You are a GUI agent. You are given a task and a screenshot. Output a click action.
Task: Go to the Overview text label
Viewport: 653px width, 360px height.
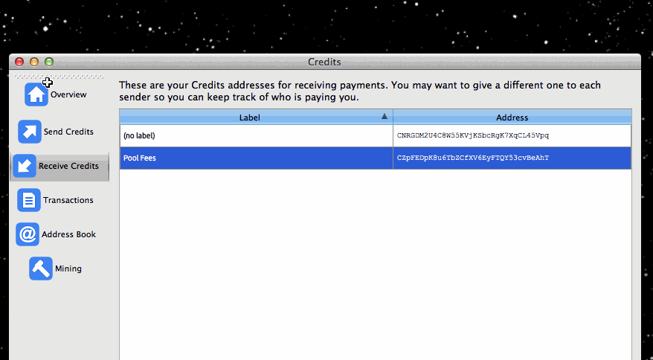(x=68, y=94)
